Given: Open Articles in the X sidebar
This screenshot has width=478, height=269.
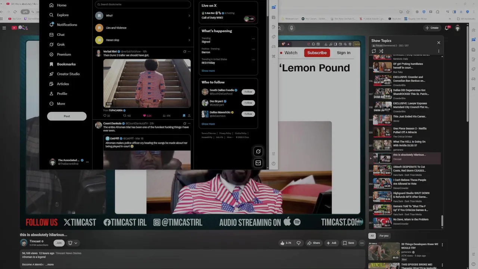Looking at the screenshot, I should (x=59, y=84).
